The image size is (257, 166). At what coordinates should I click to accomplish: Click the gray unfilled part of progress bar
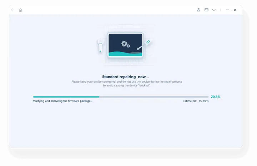point(153,97)
